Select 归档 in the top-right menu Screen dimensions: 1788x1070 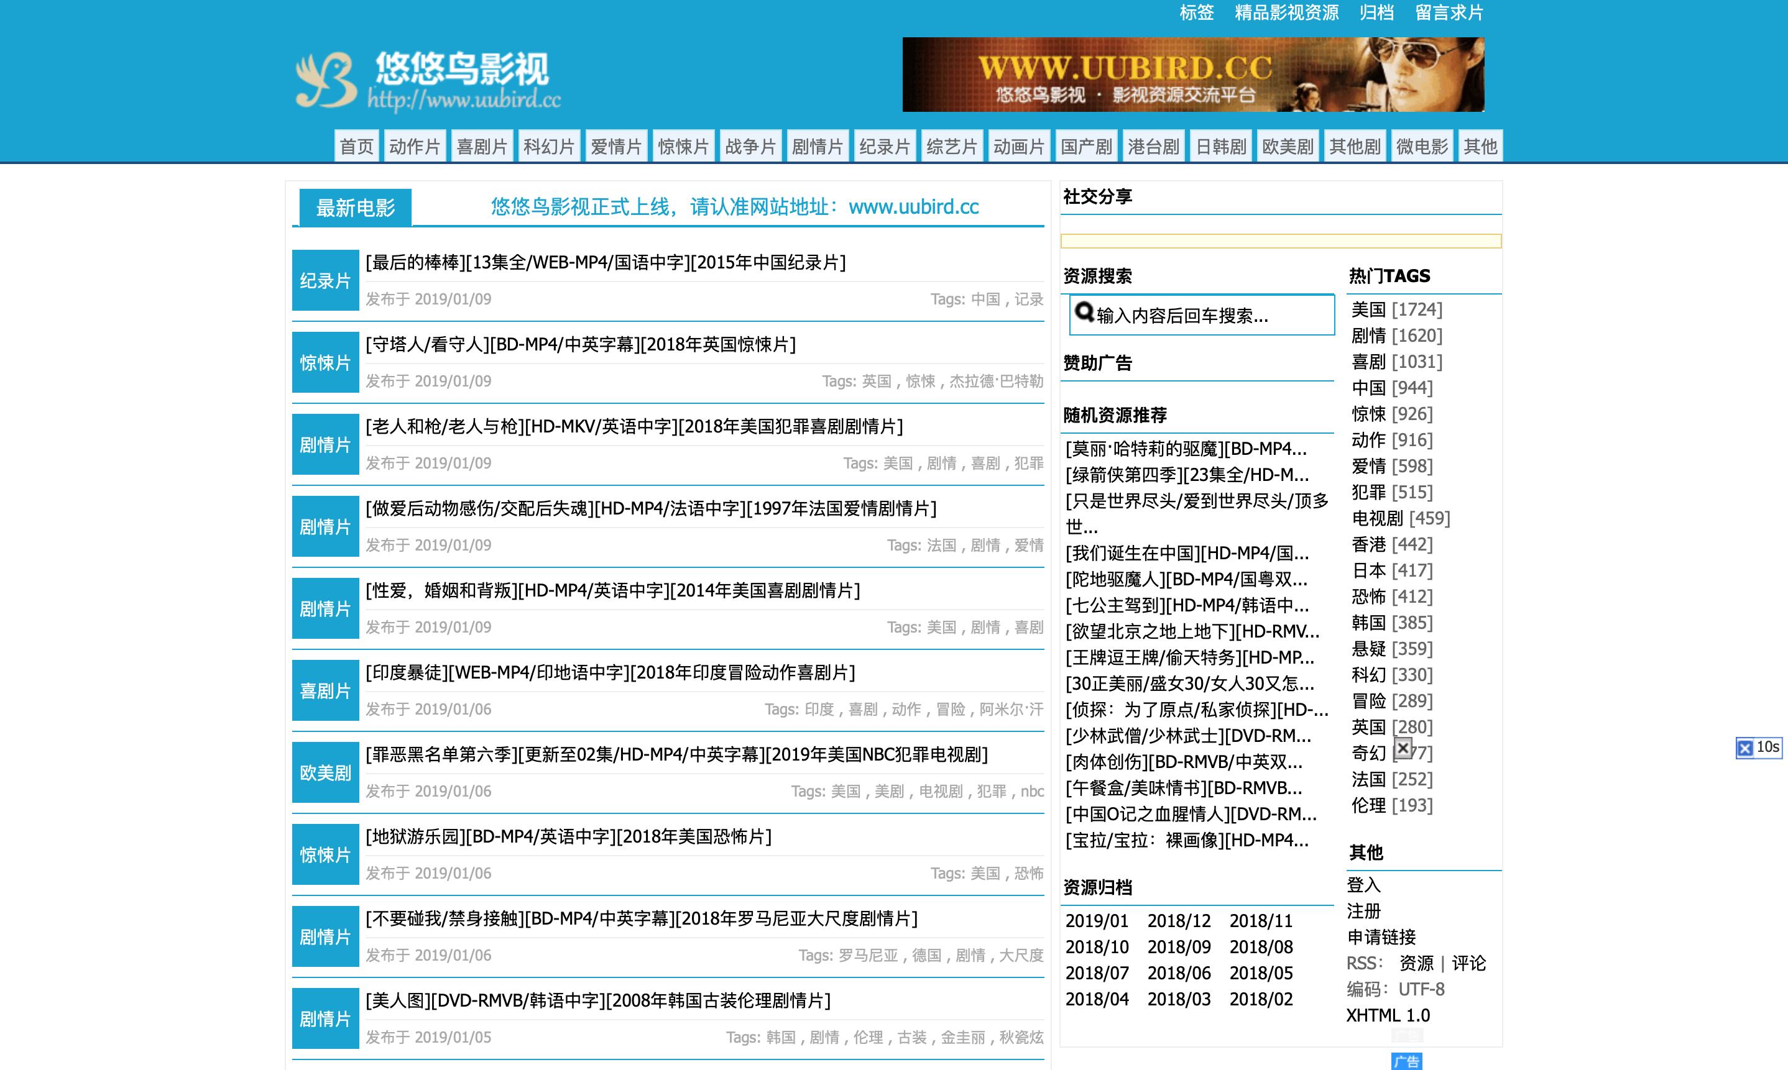(x=1378, y=13)
